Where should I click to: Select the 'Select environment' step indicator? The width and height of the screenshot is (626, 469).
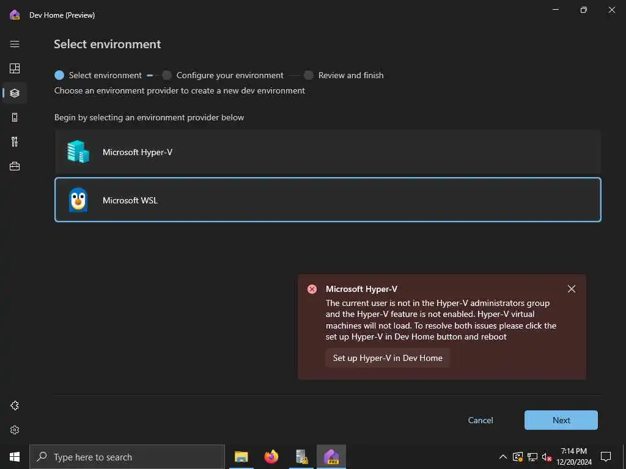tap(98, 75)
